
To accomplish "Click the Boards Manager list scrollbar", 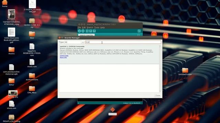I will [x=160, y=69].
